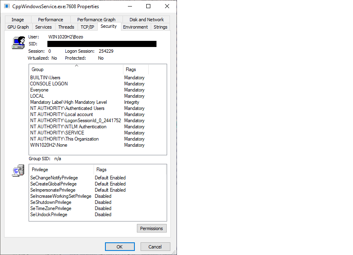353x255 pixels.
Task: Open the Strings tab
Action: coord(160,27)
